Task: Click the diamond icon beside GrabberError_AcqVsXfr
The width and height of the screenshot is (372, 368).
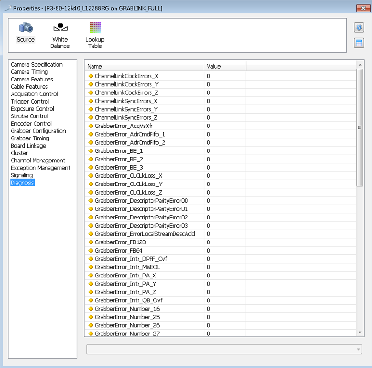Action: pyautogui.click(x=91, y=126)
